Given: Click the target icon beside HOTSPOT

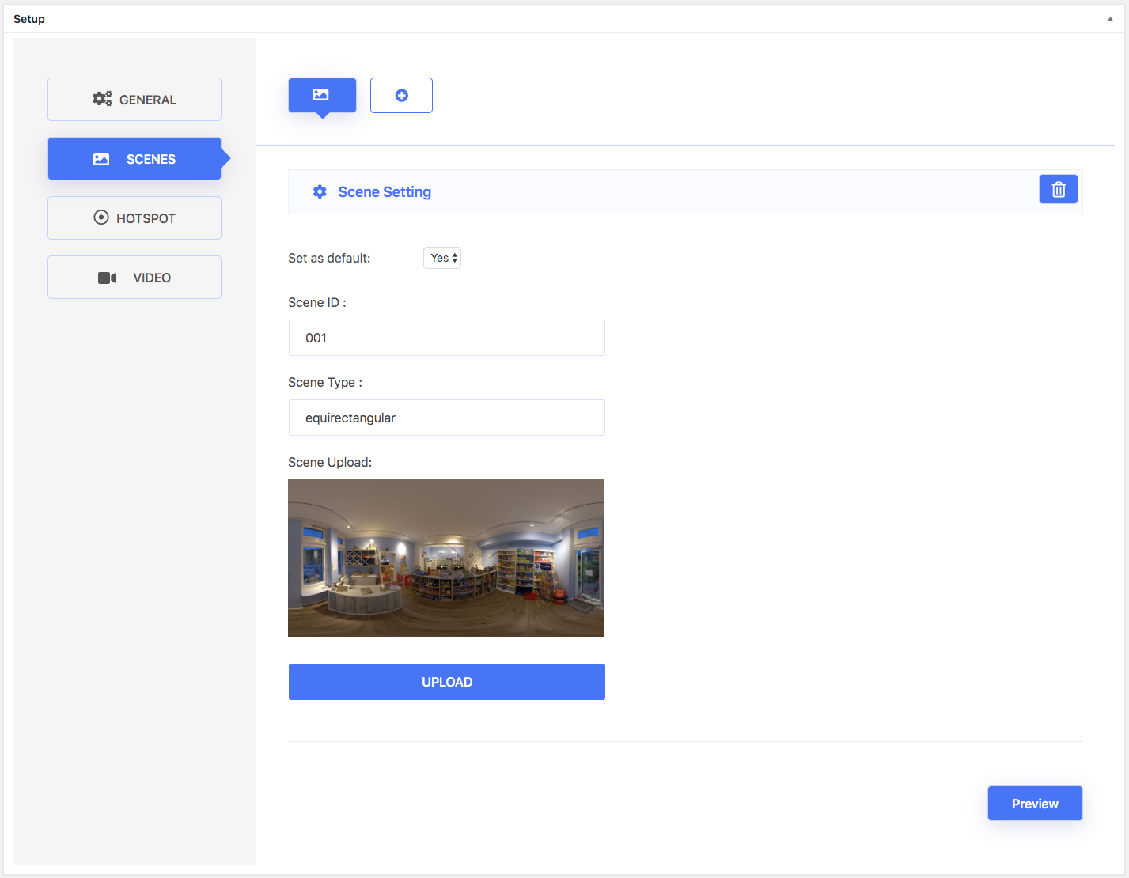Looking at the screenshot, I should [101, 218].
